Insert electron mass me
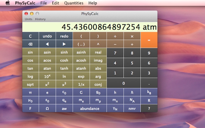Image resolution: width=205 pixels, height=128 pixels. pos(81,100)
